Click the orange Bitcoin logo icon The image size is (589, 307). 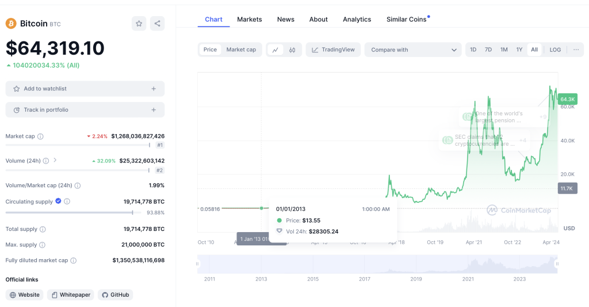(11, 24)
